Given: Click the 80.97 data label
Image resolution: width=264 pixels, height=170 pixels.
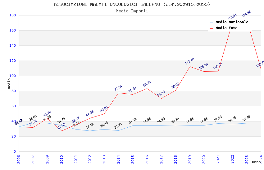Looking at the screenshot, I should point(175,86).
